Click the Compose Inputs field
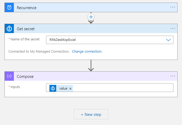This screenshot has height=125, width=182. 110,88
